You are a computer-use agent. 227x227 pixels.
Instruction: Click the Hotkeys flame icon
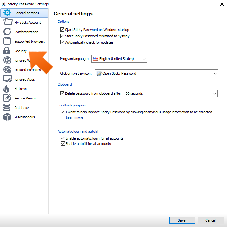point(6,88)
